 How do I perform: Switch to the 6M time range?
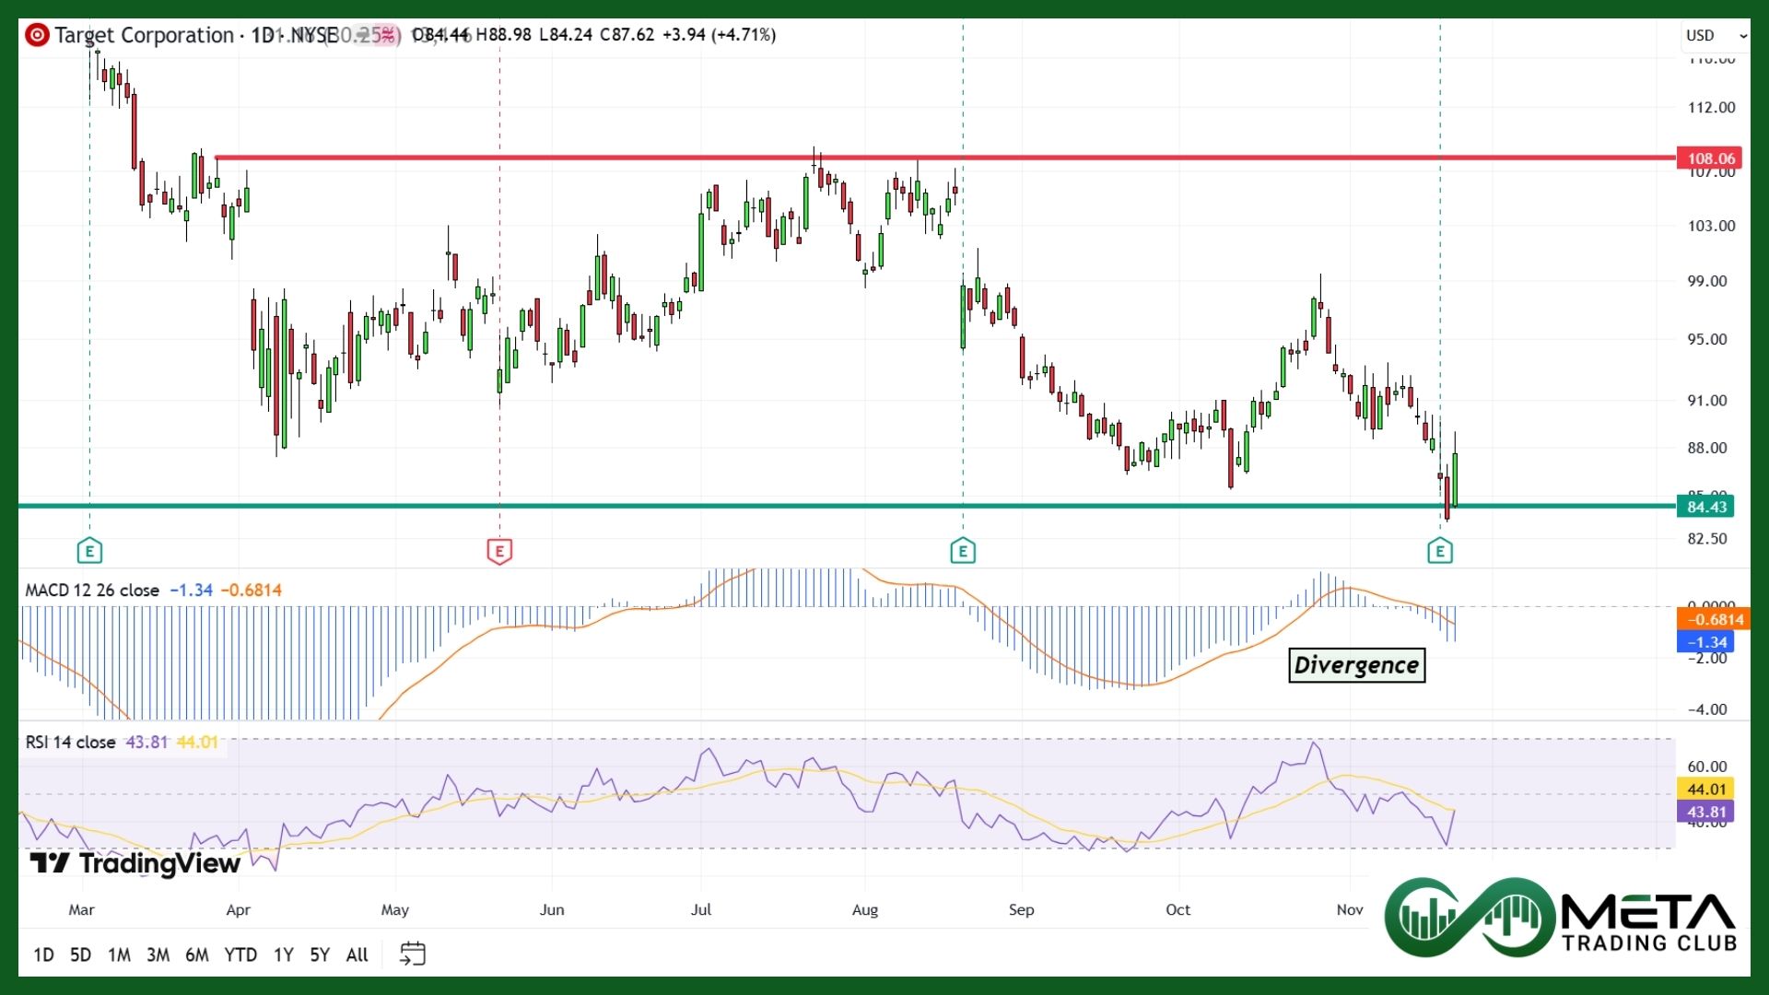click(196, 955)
